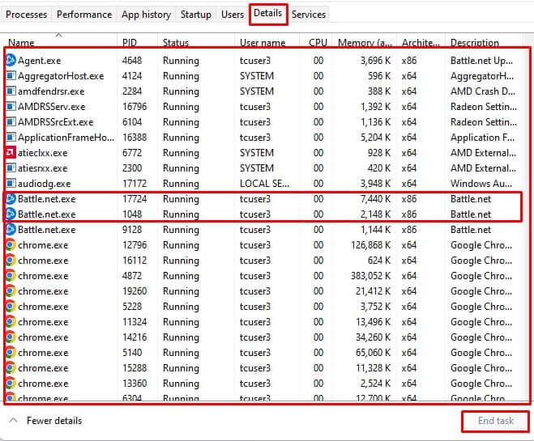Click Chrome icon for PID 5228
Image resolution: width=534 pixels, height=441 pixels.
pos(11,307)
